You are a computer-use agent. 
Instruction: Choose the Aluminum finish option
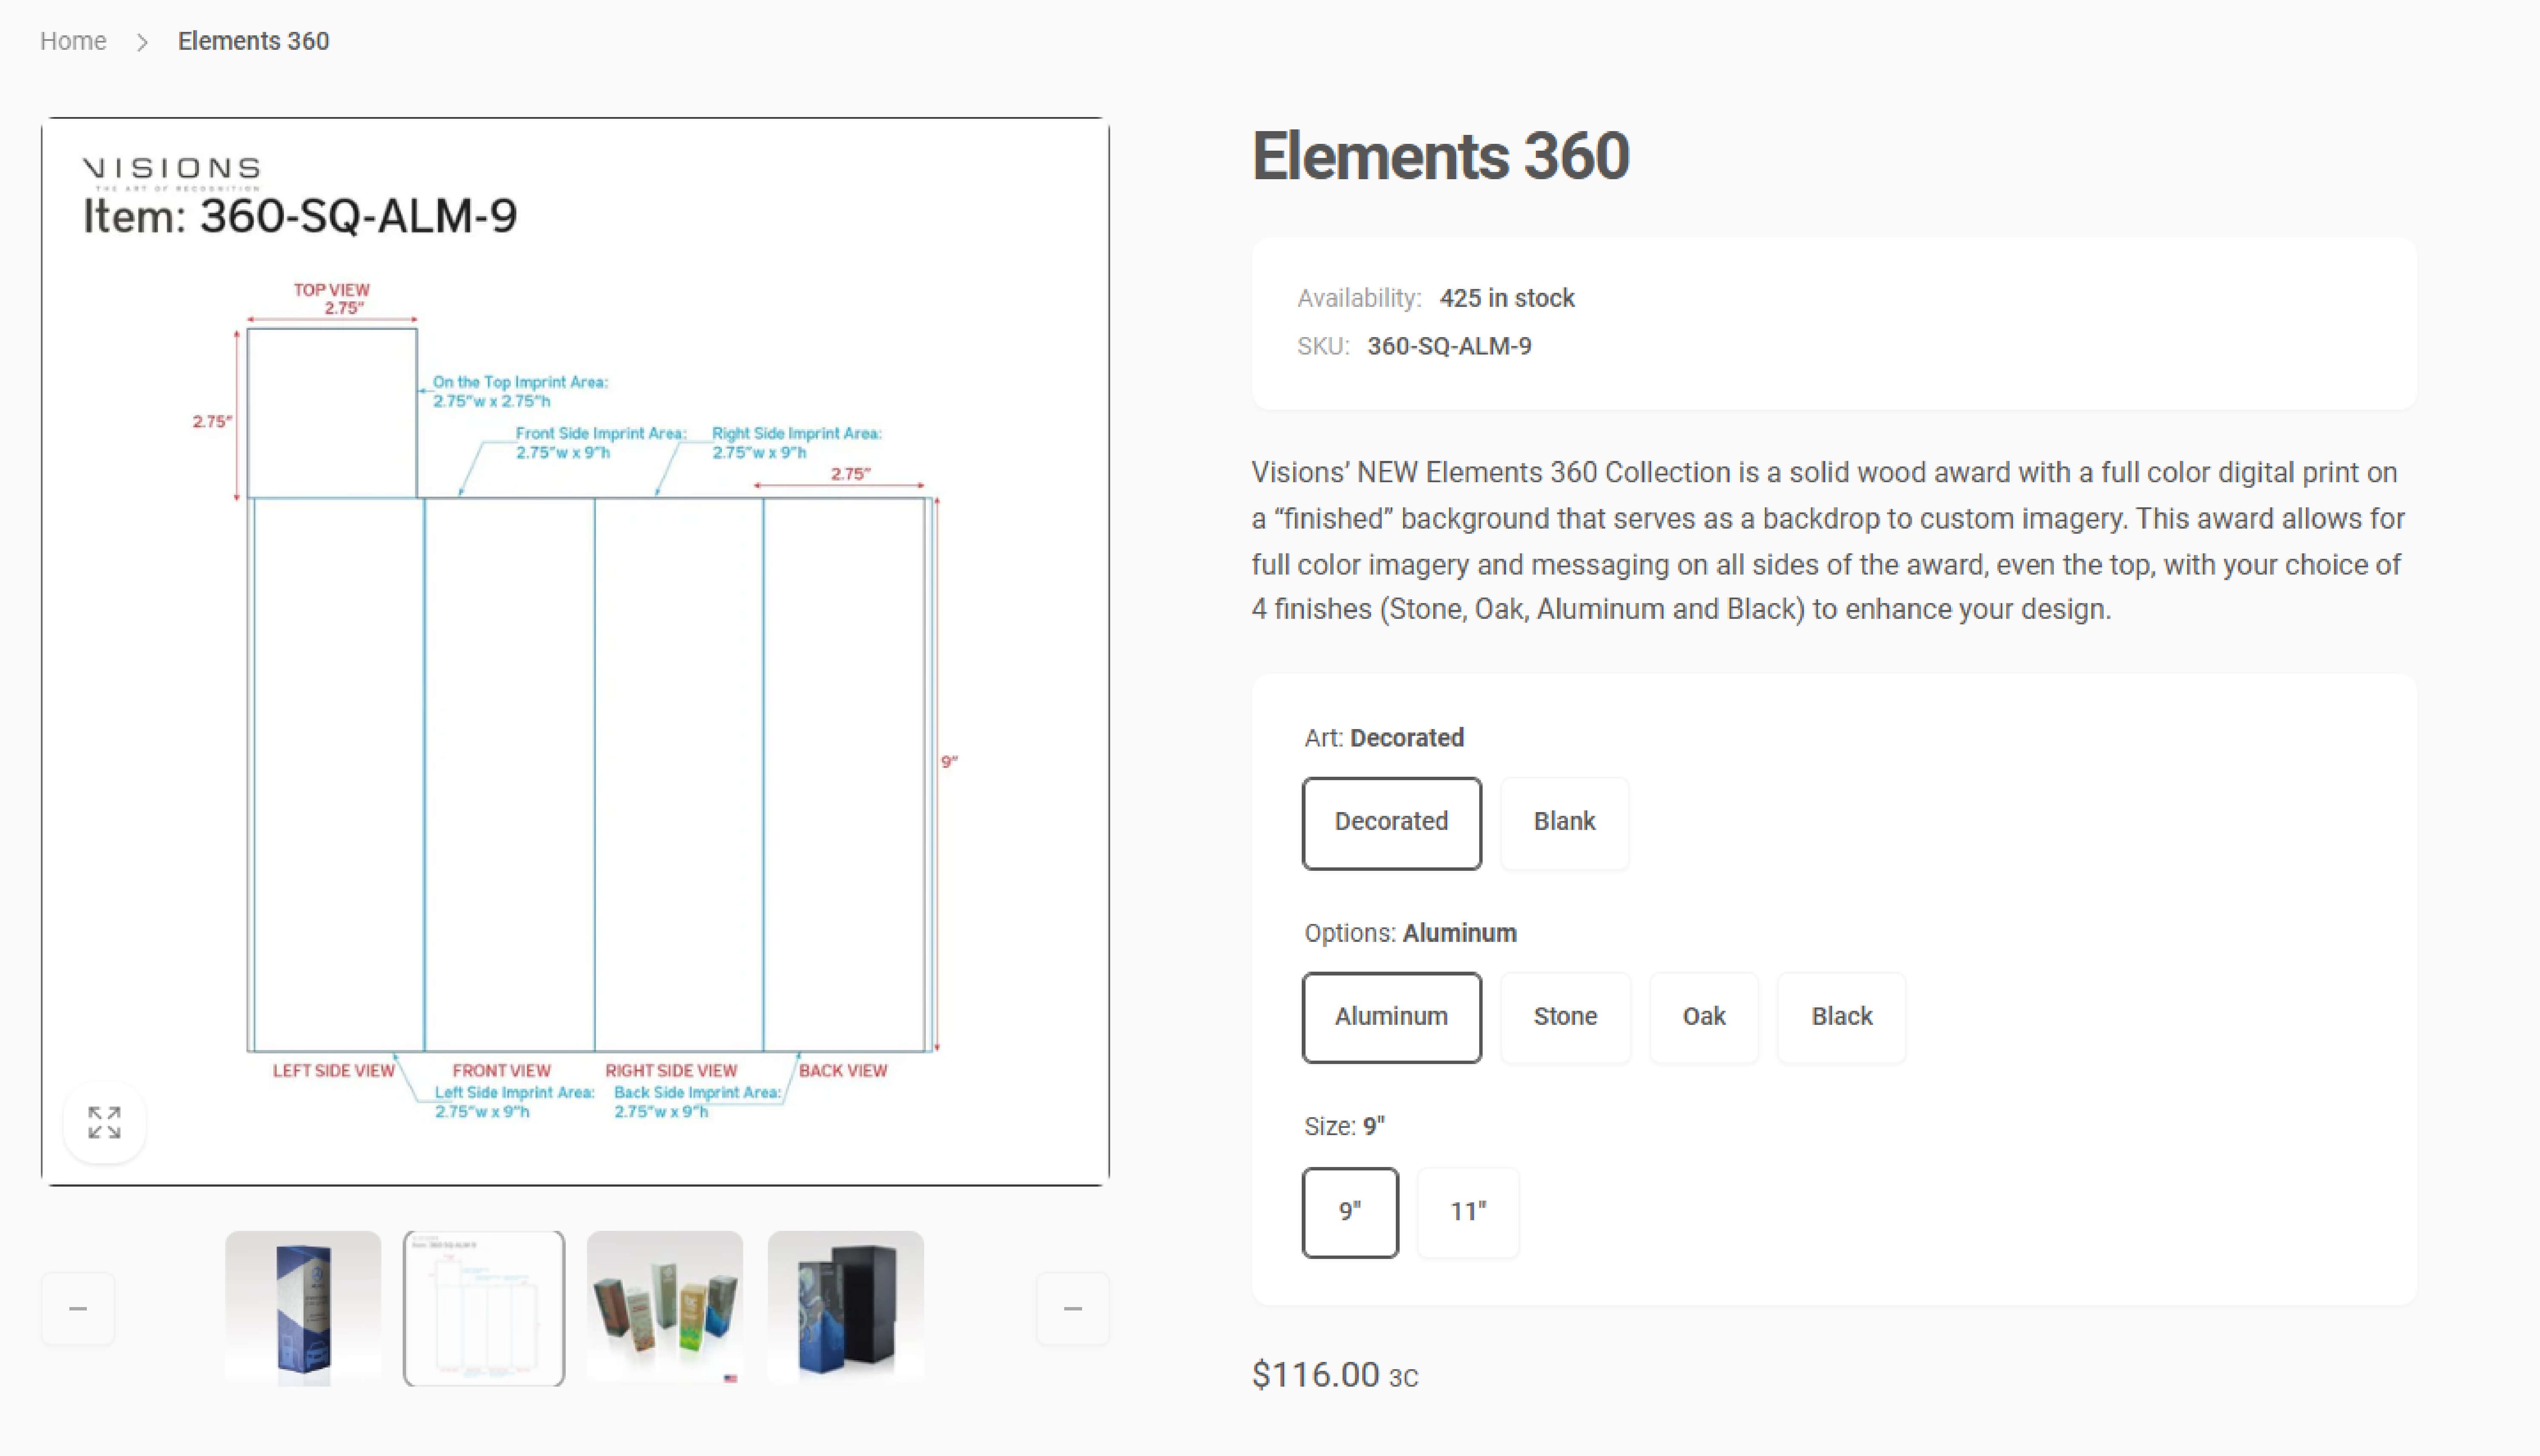pos(1391,1017)
